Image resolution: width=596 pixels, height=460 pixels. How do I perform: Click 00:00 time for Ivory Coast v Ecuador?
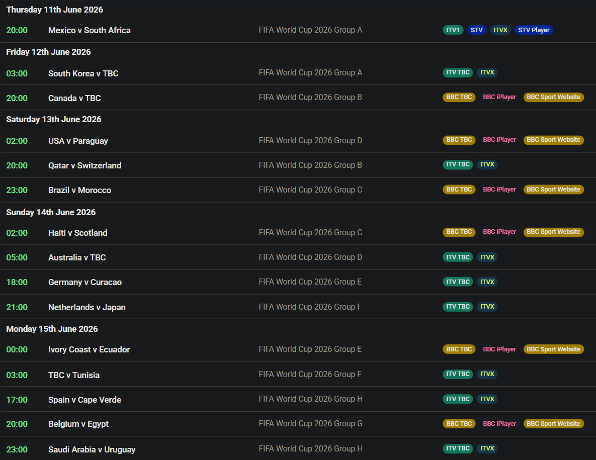[x=17, y=350]
